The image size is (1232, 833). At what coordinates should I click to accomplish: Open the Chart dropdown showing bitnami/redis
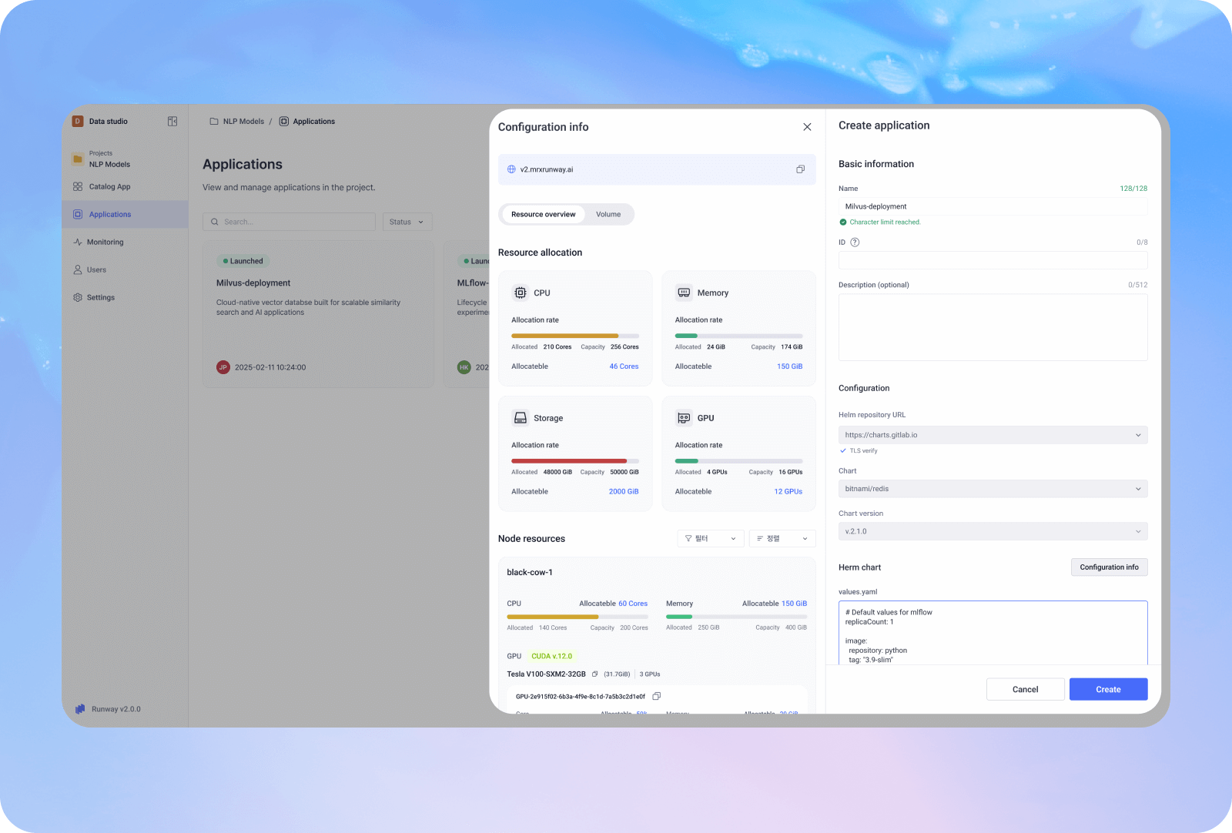993,489
